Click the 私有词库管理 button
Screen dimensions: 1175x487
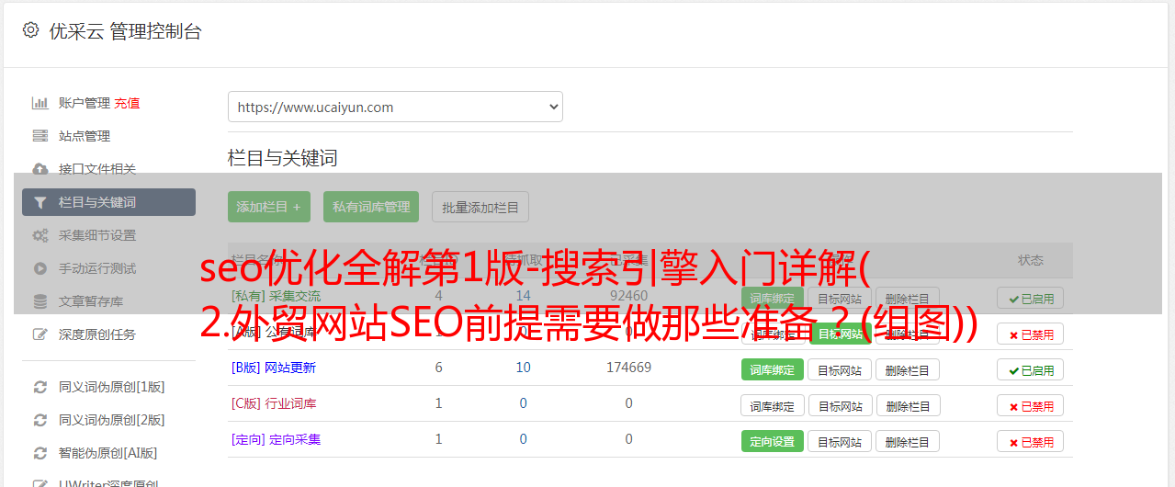point(371,207)
